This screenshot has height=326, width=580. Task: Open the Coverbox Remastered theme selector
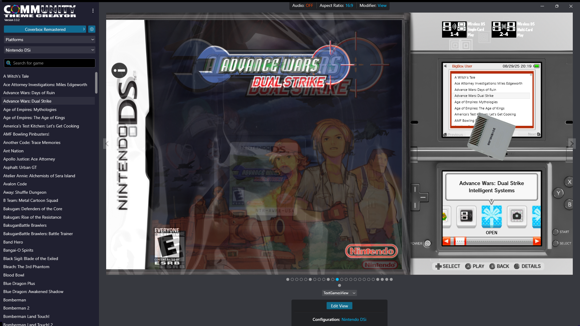click(x=45, y=29)
